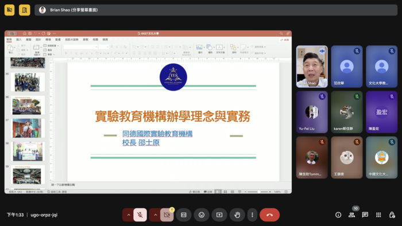Click the new slide icon
Image resolution: width=402 pixels, height=226 pixels.
pos(37,48)
